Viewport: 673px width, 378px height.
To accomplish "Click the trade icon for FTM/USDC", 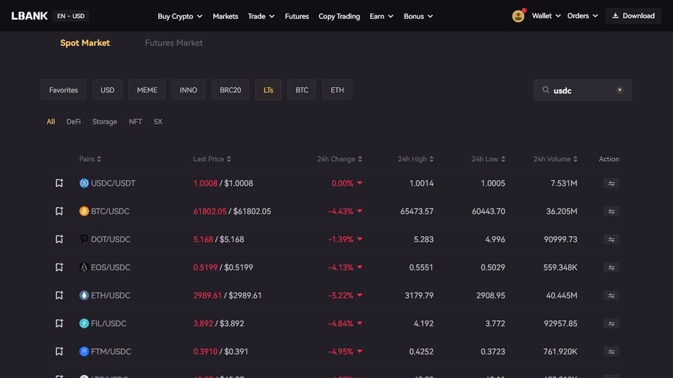I will 611,352.
